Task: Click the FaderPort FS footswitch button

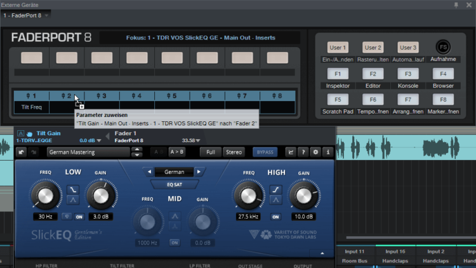Action: 443,47
